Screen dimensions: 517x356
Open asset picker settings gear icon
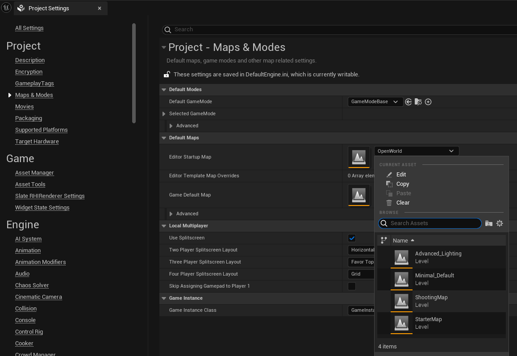click(500, 223)
